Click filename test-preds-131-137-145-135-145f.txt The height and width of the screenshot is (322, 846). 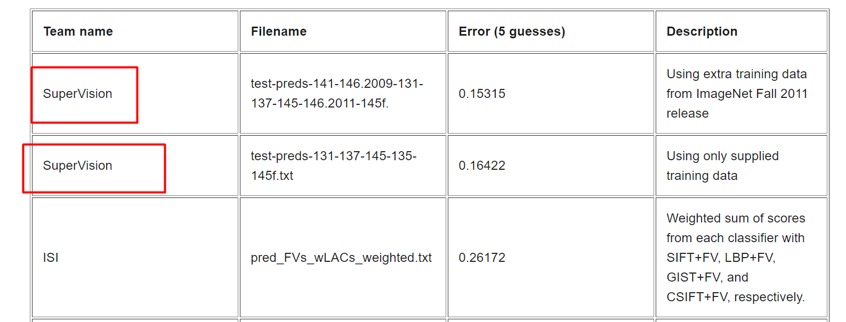pos(334,166)
